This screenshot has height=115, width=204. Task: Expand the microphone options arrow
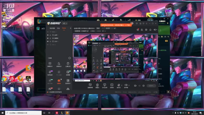click(x=122, y=85)
